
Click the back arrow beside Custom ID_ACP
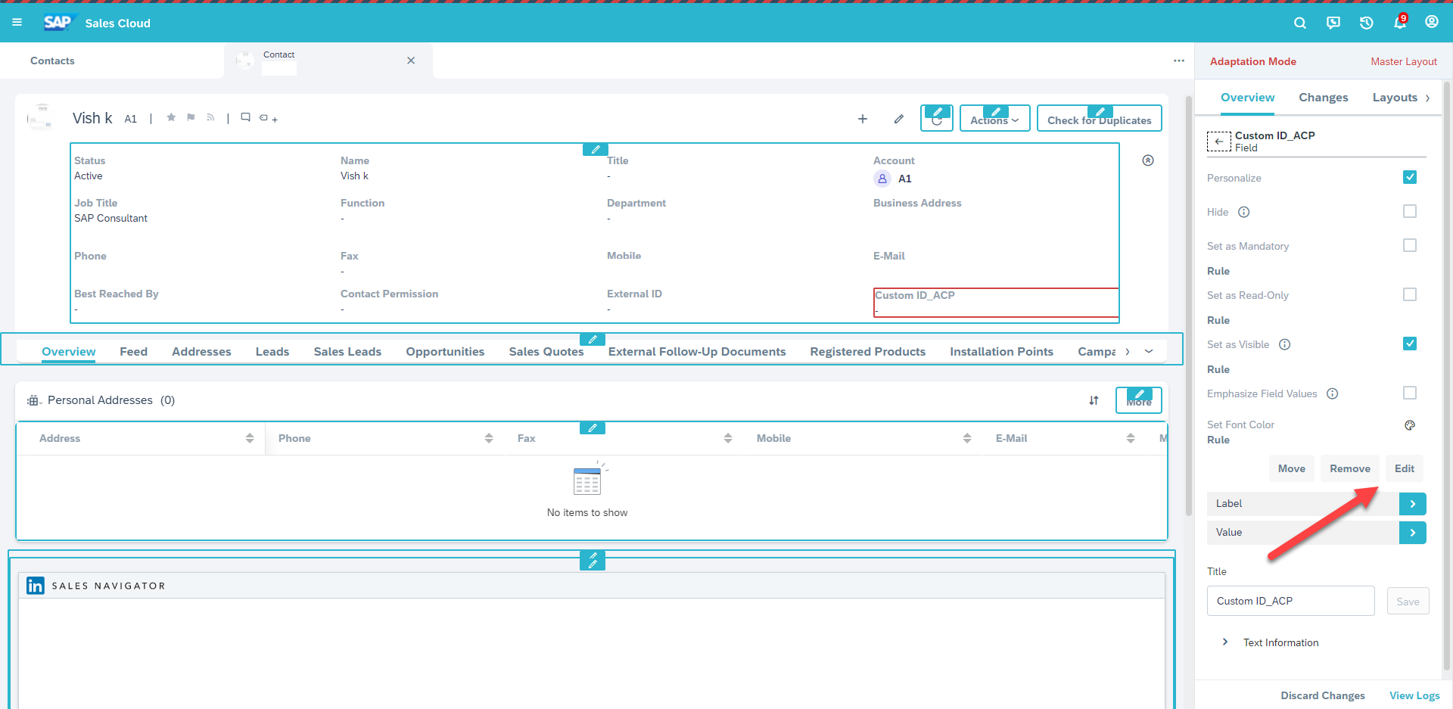[1218, 141]
